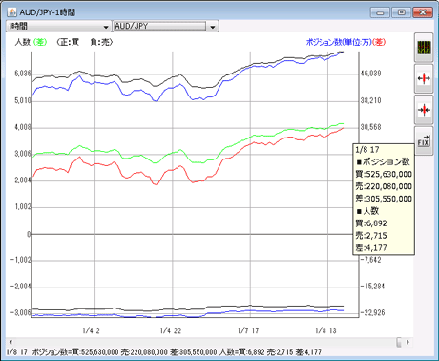
Task: Click tooltip 差:305,550,000 line
Action: 384,199
